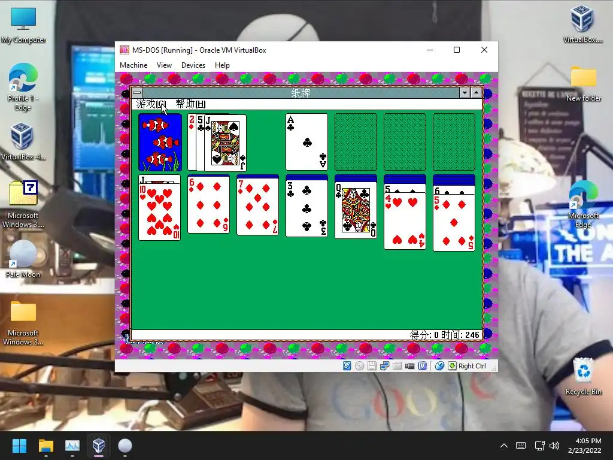The height and width of the screenshot is (460, 613).
Task: Select the Jack of spades on the waste pile
Action: tap(225, 143)
